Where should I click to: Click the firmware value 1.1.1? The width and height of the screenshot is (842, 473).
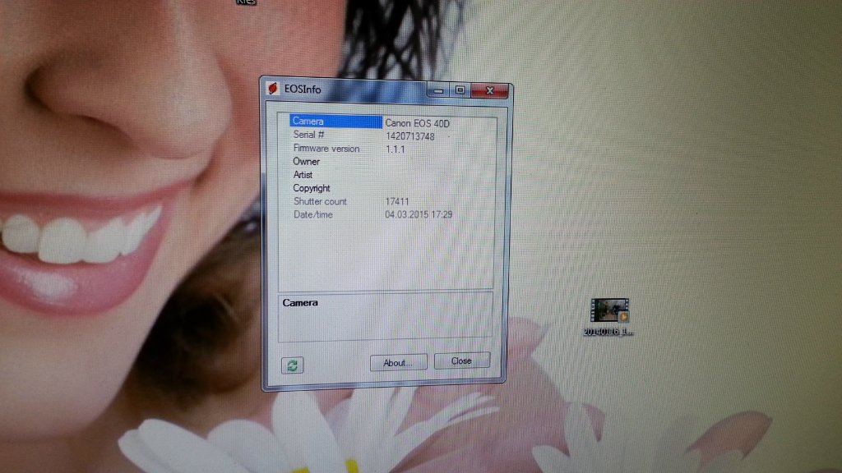(x=396, y=149)
